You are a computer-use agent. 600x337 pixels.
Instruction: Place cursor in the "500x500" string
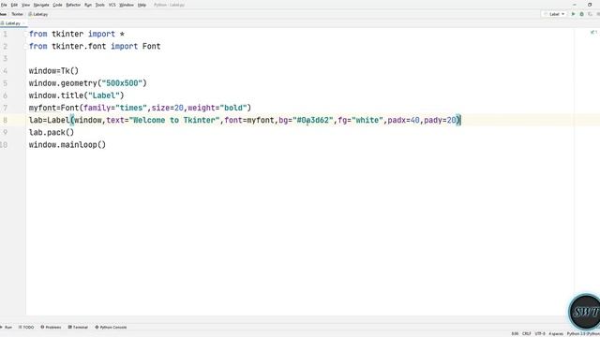[122, 83]
